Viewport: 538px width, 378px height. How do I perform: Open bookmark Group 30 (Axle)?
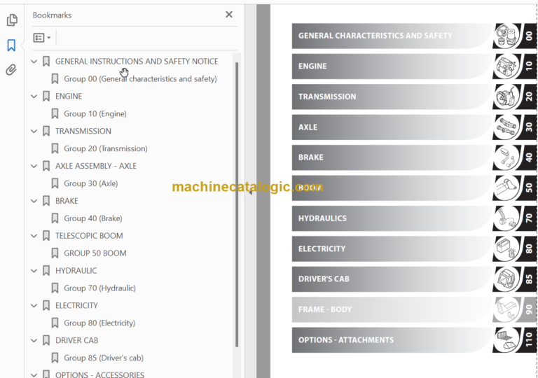(91, 183)
